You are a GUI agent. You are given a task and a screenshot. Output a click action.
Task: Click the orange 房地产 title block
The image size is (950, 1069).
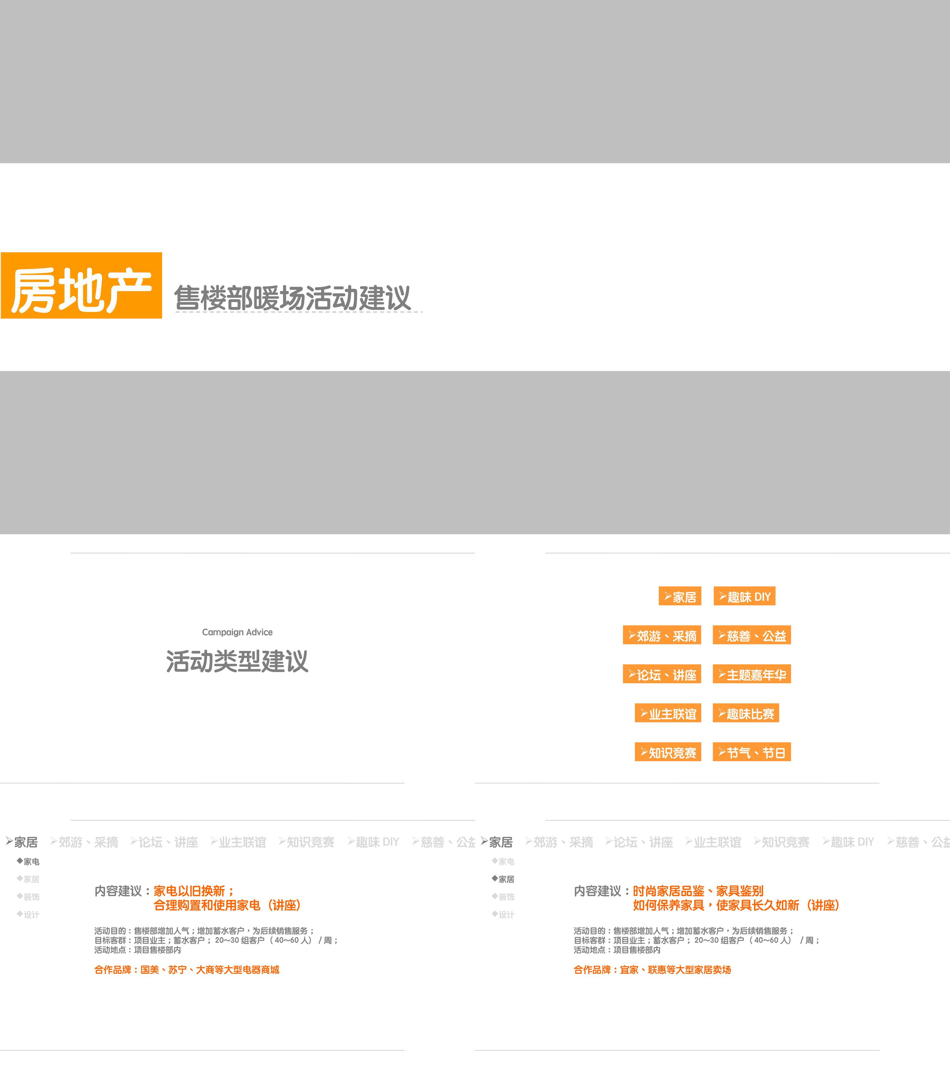[82, 286]
